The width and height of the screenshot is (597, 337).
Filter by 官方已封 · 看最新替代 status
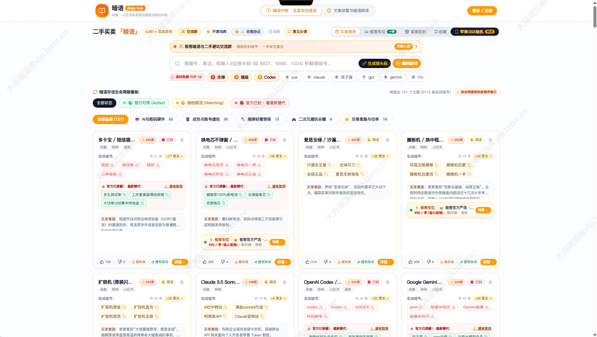pos(260,103)
